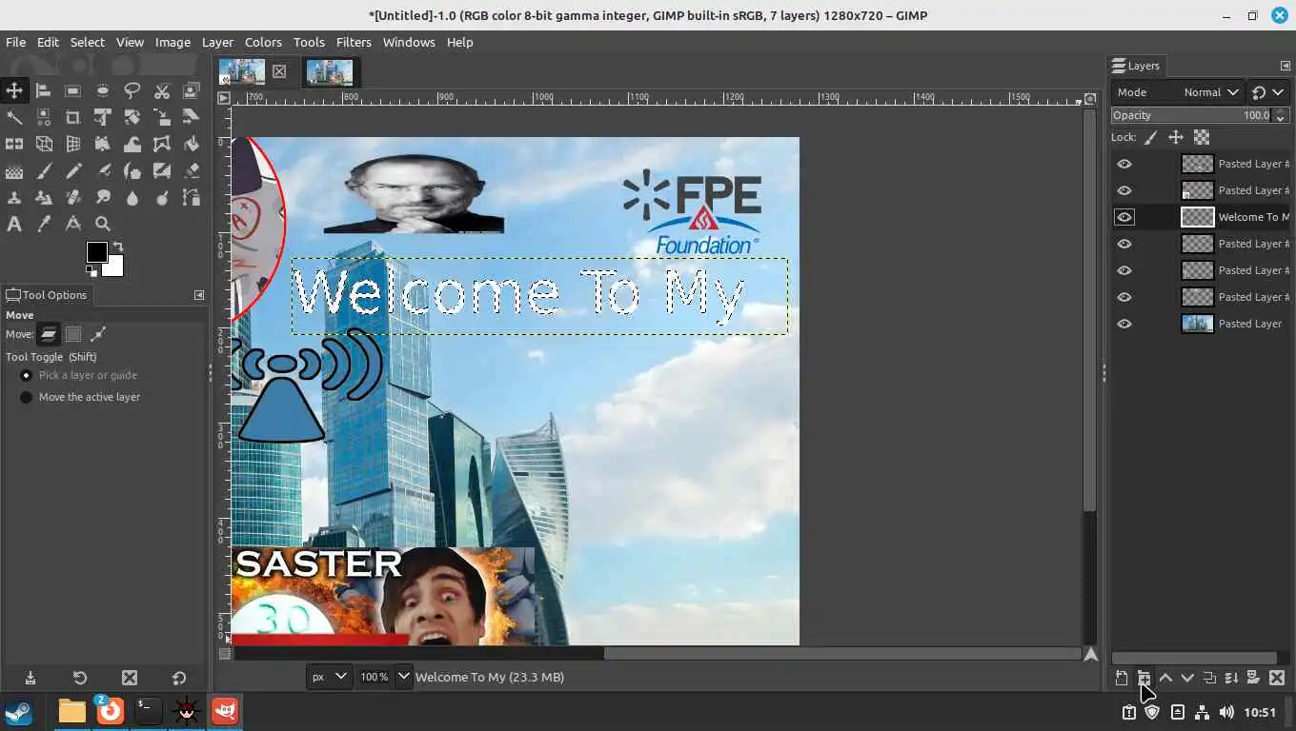Select the Clone stamp tool

(14, 197)
